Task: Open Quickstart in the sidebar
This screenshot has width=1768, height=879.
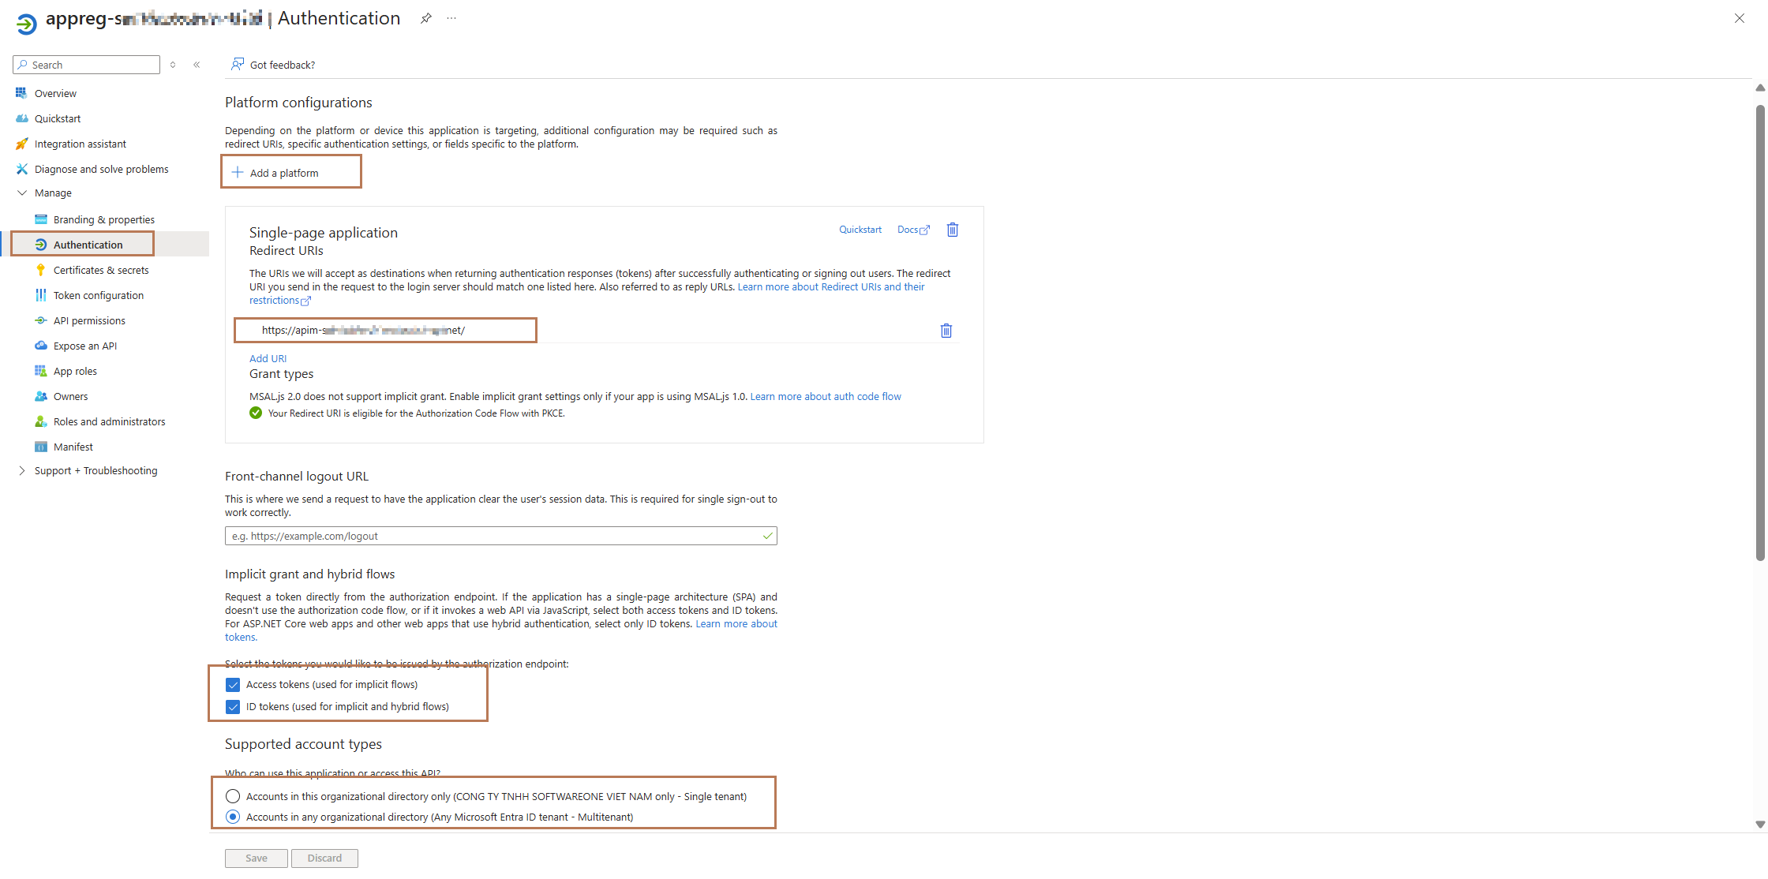Action: pos(58,118)
